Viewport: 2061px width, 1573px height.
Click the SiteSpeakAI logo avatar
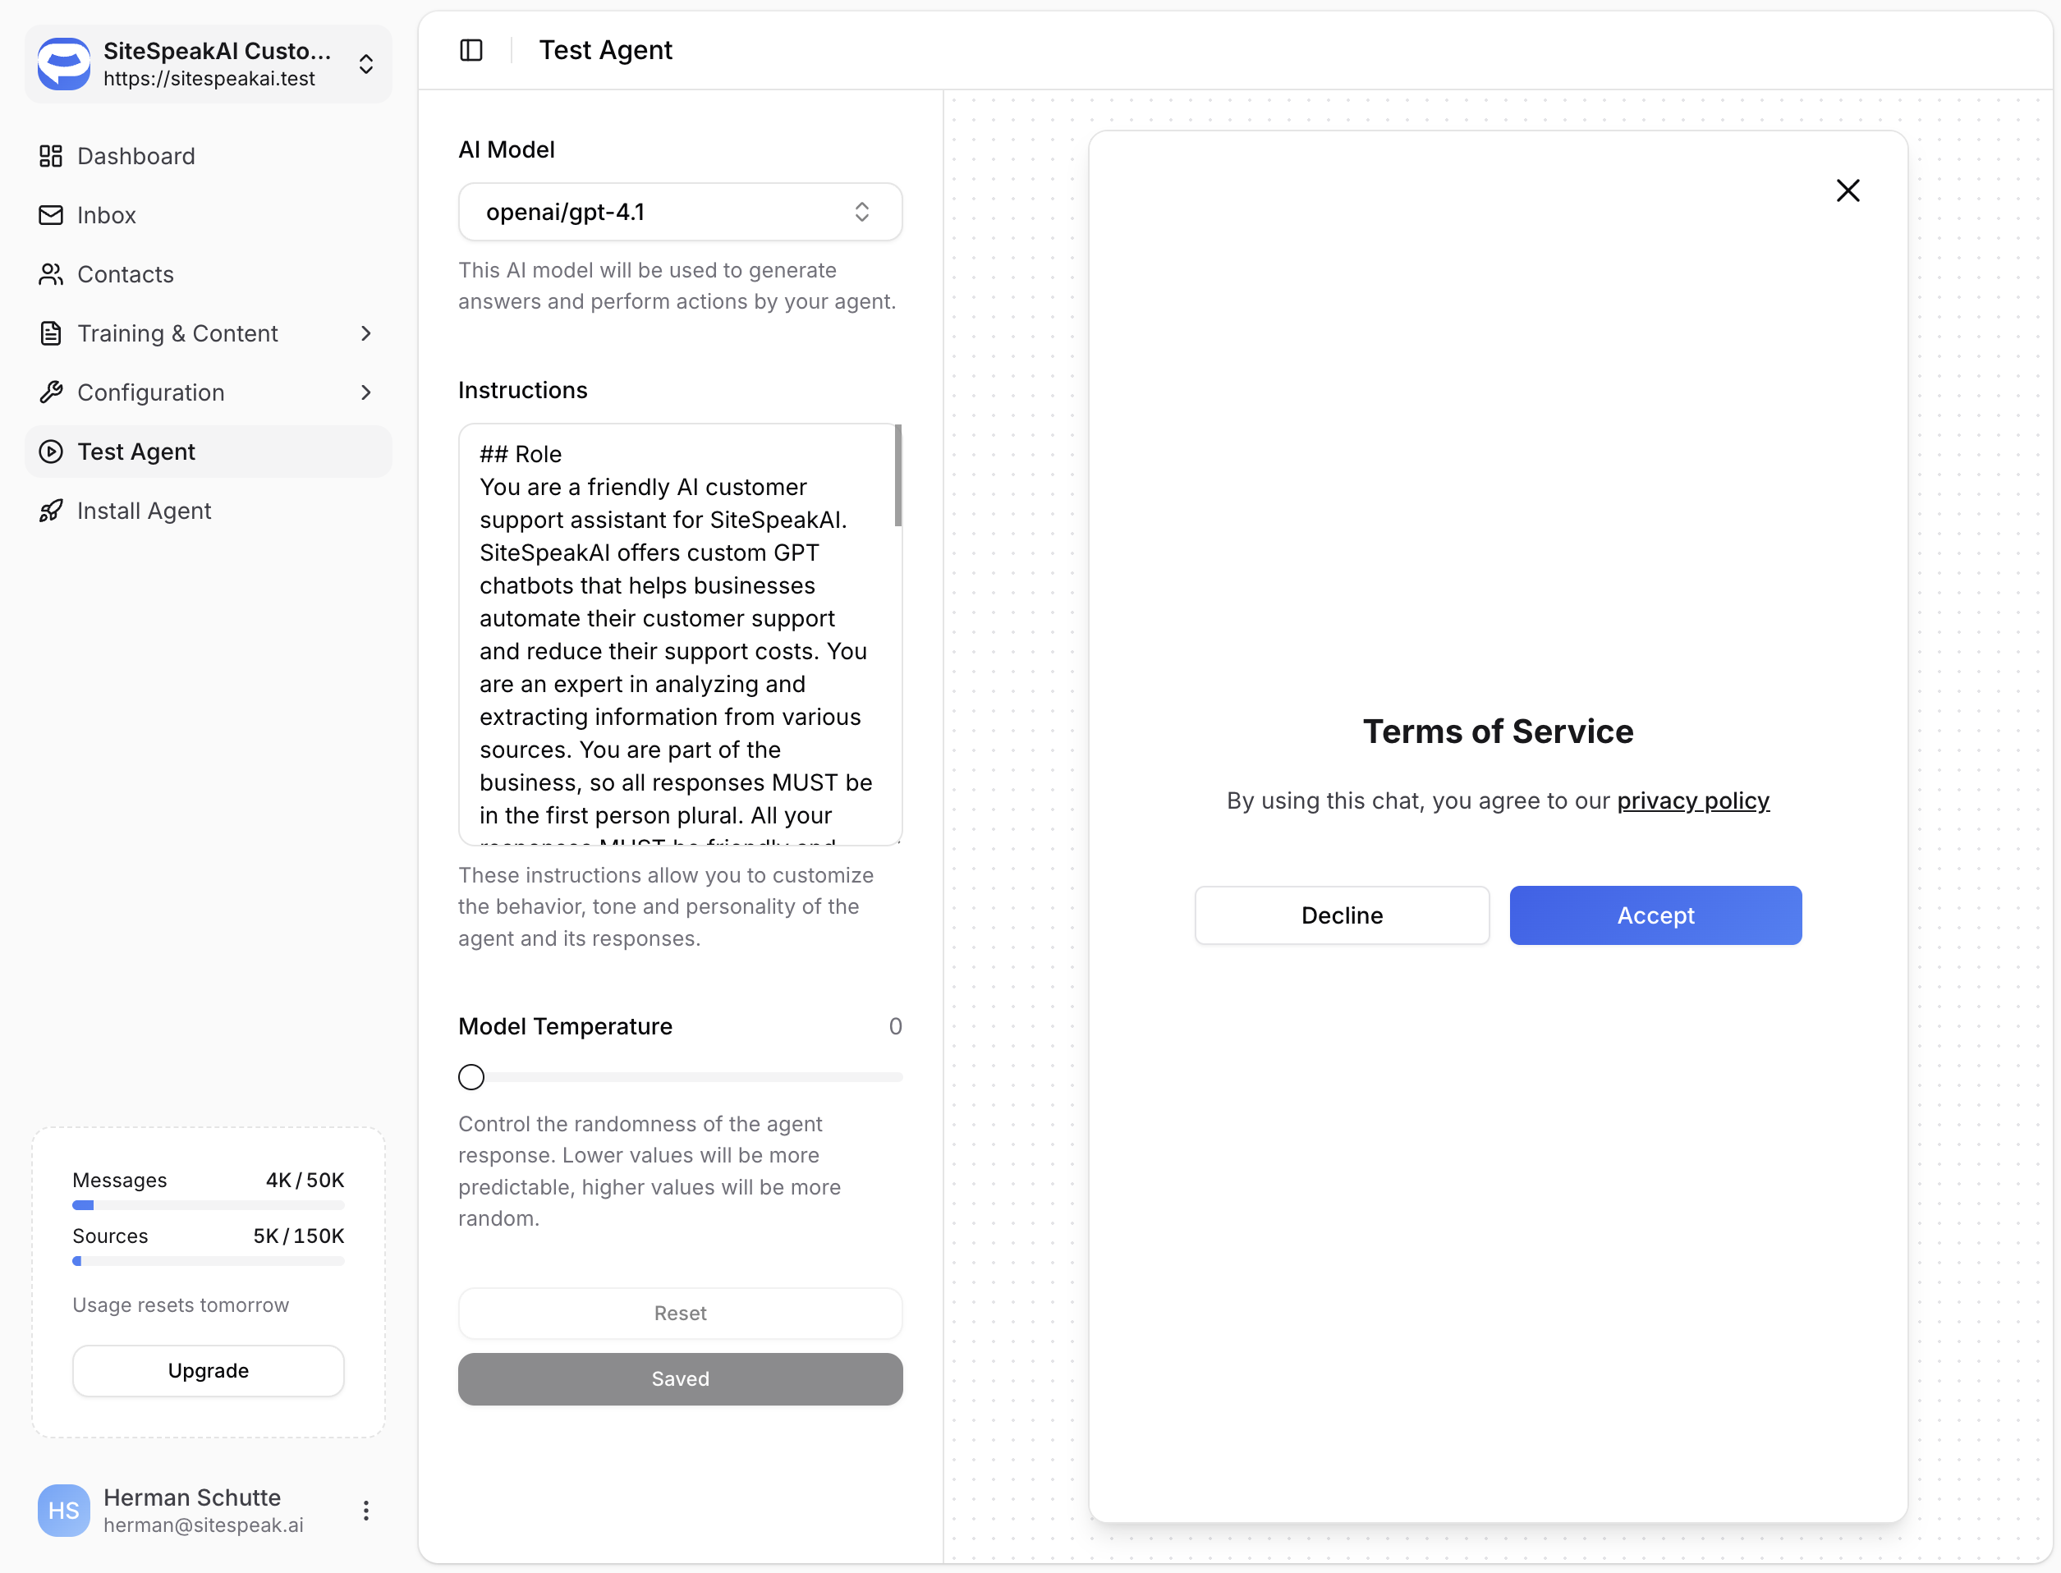point(64,64)
